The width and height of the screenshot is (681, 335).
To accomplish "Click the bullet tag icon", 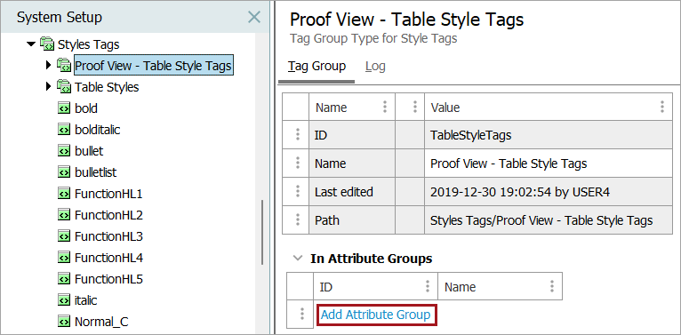I will (64, 151).
